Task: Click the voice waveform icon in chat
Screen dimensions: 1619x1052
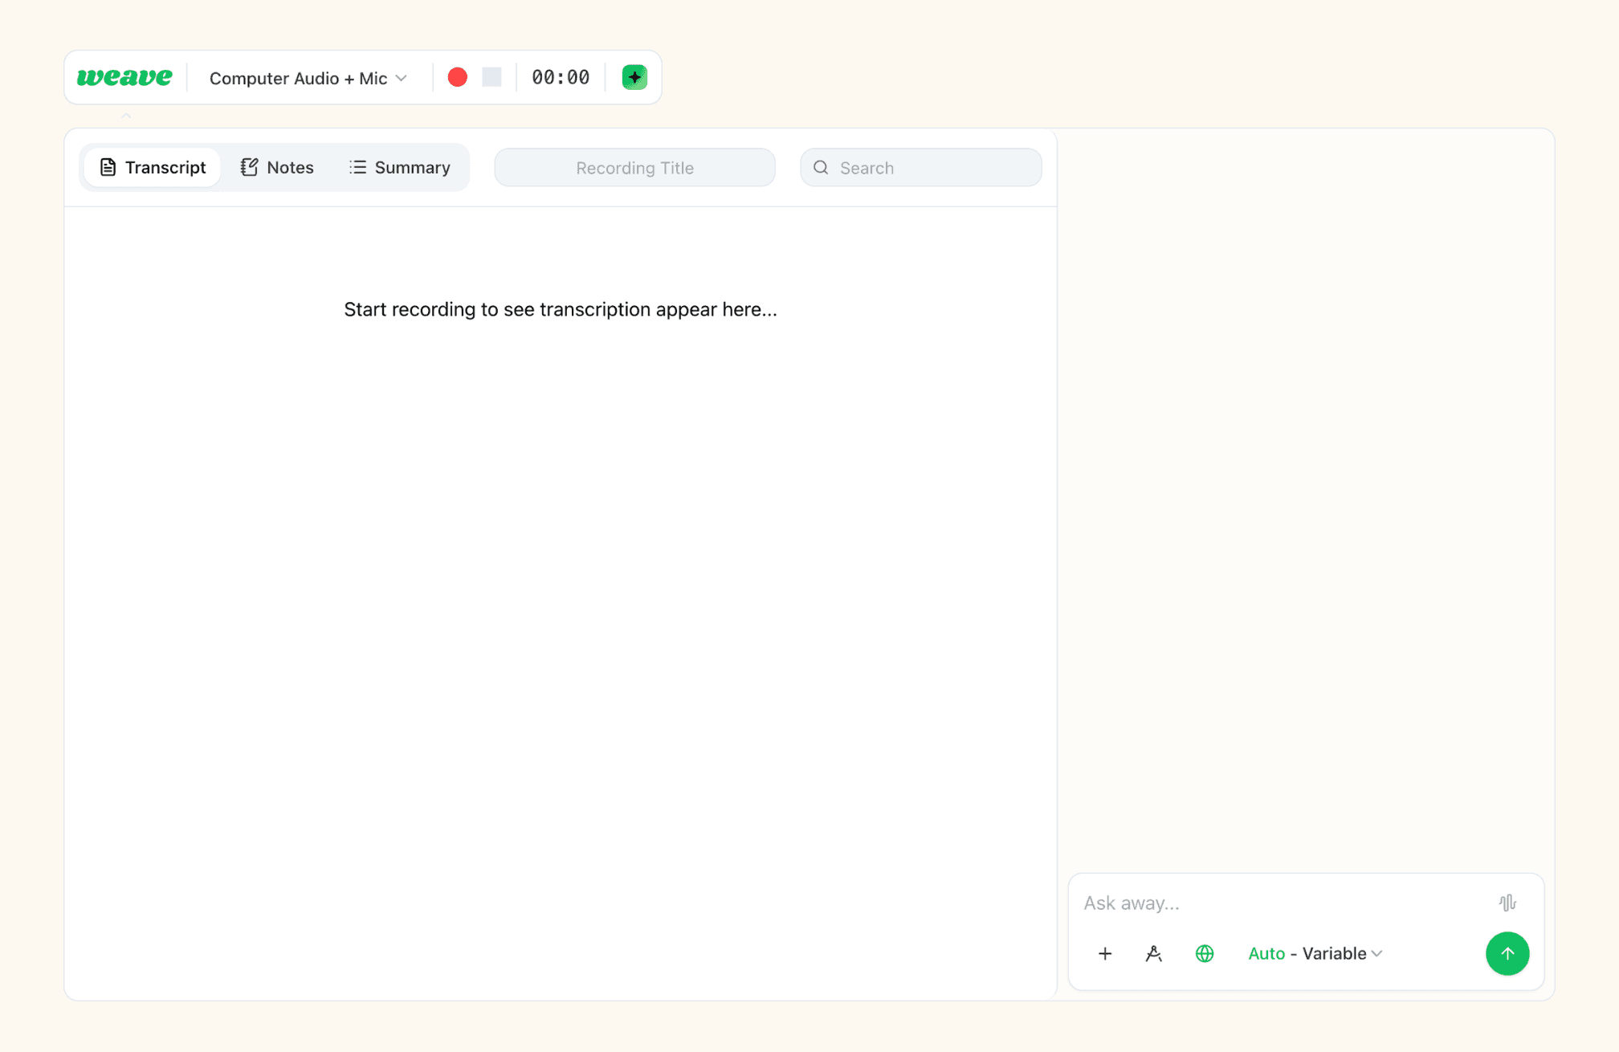Action: 1507,903
